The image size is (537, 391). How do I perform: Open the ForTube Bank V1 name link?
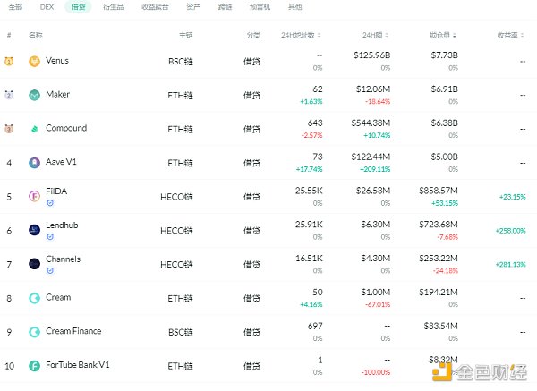point(77,365)
